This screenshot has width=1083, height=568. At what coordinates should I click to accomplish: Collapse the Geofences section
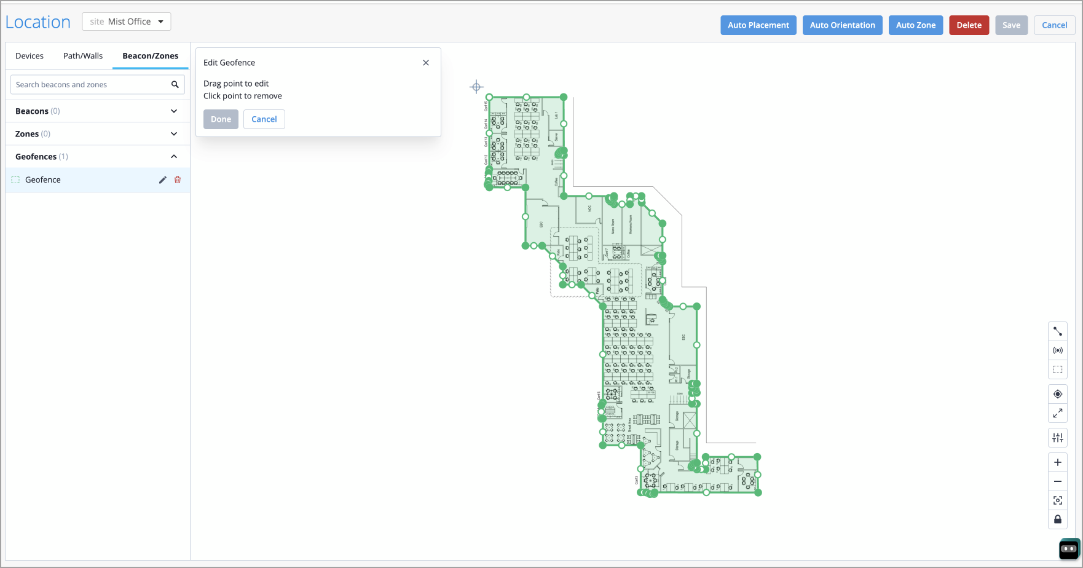click(x=97, y=157)
